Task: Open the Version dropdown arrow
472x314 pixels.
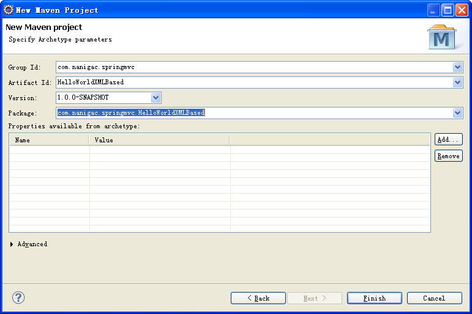Action: click(155, 97)
